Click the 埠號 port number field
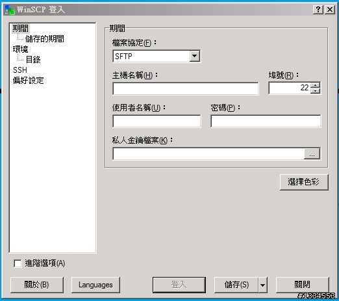The image size is (339, 301). (290, 88)
